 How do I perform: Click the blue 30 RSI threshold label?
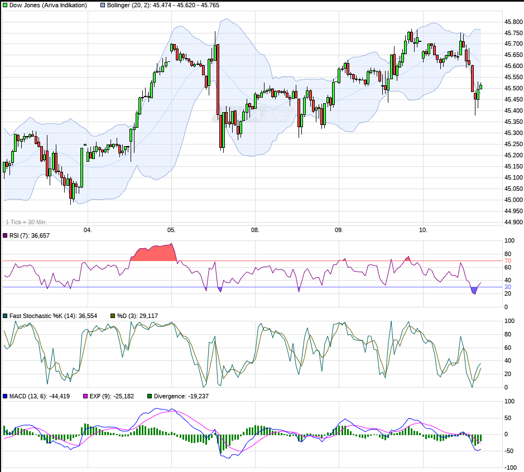[508, 287]
